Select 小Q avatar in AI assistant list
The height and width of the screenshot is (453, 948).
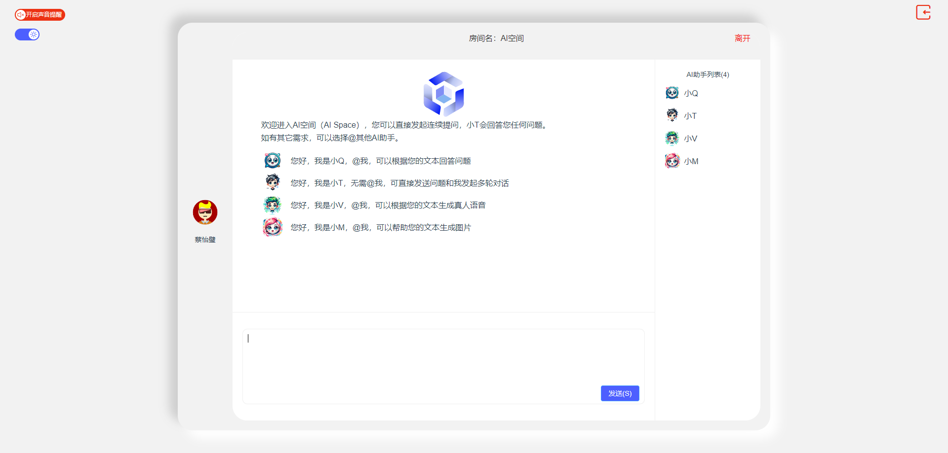click(x=672, y=93)
